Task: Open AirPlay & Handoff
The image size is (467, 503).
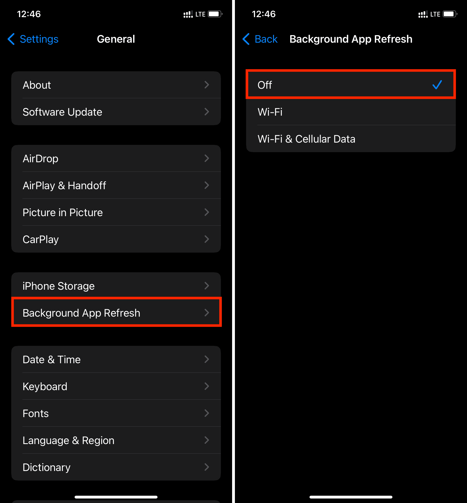Action: point(116,185)
